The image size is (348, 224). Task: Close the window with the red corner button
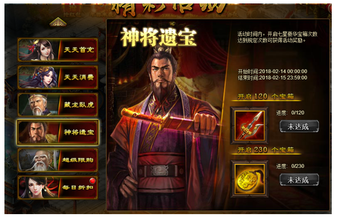pos(330,8)
